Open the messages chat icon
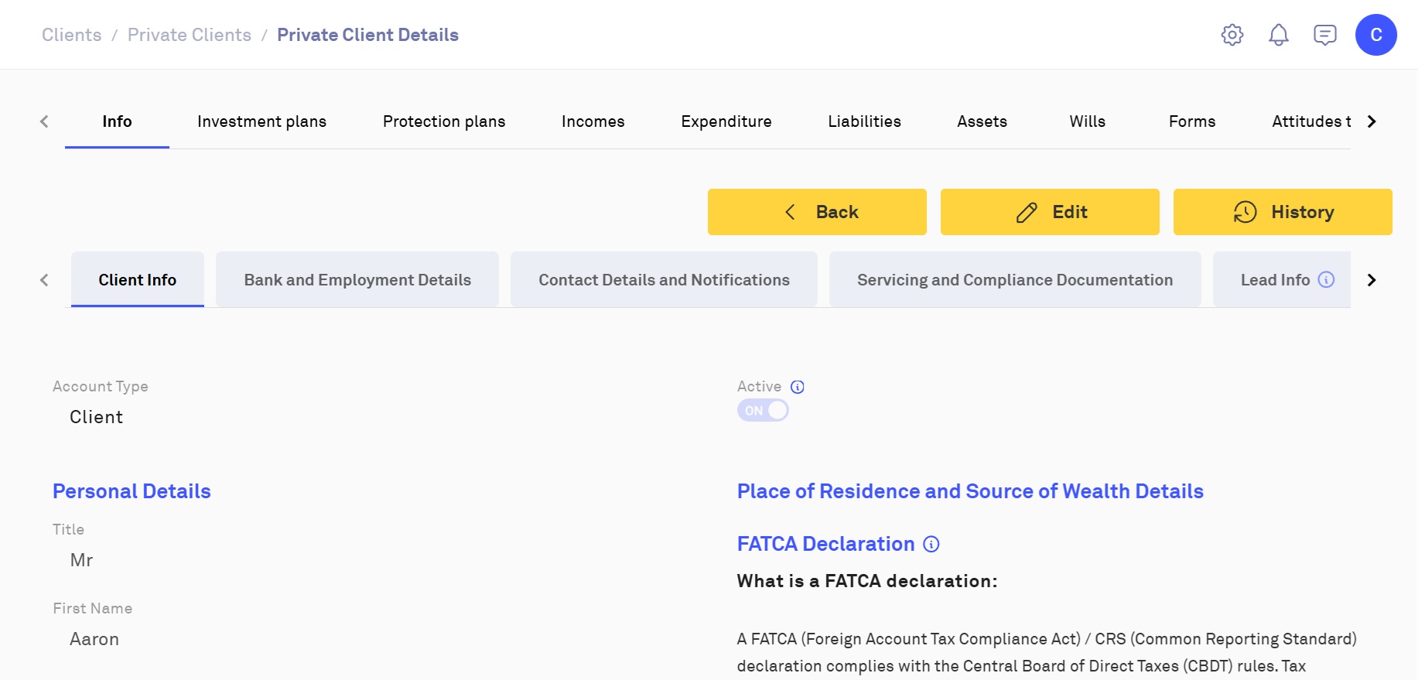Screen dimensions: 1418x680 point(1324,35)
